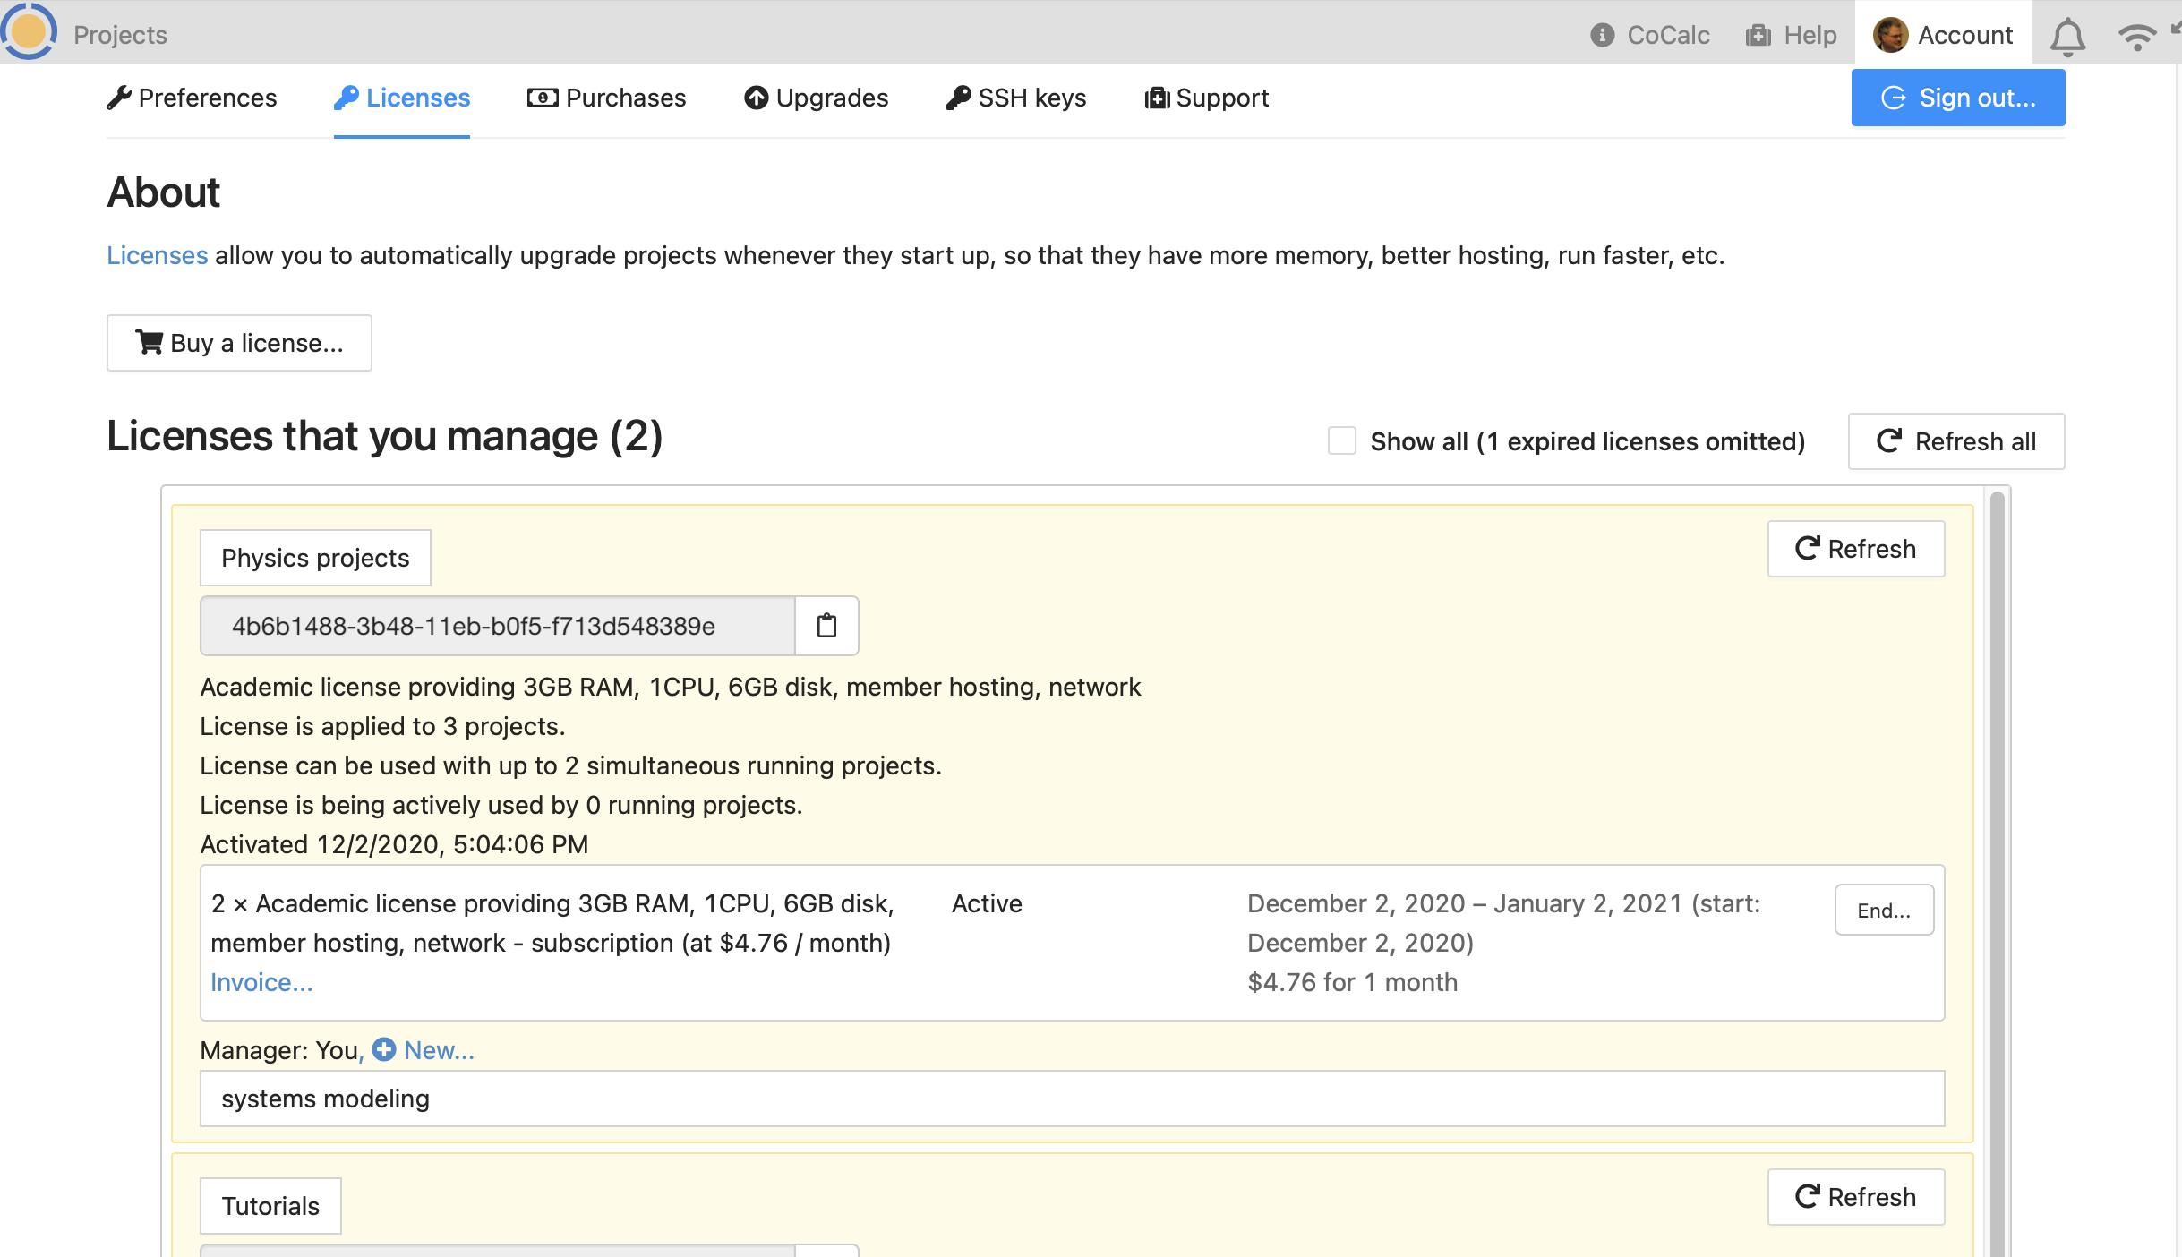Click the plus icon to add new manager
The height and width of the screenshot is (1257, 2182).
click(384, 1049)
